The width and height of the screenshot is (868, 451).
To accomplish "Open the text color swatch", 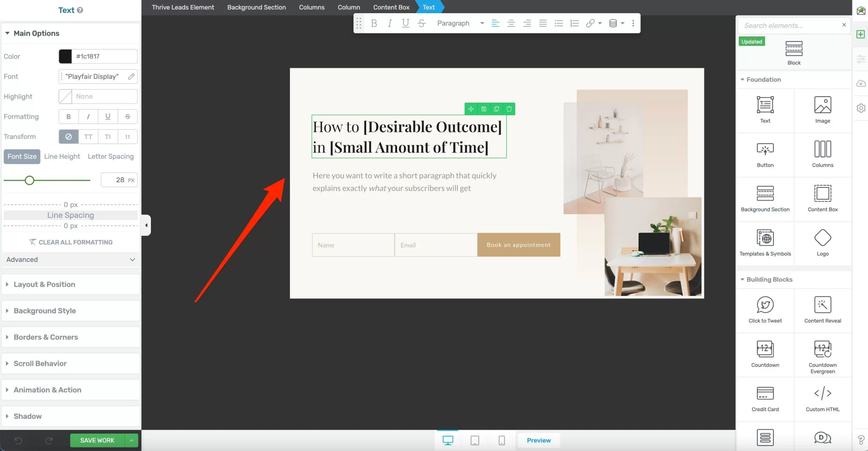I will tap(65, 56).
